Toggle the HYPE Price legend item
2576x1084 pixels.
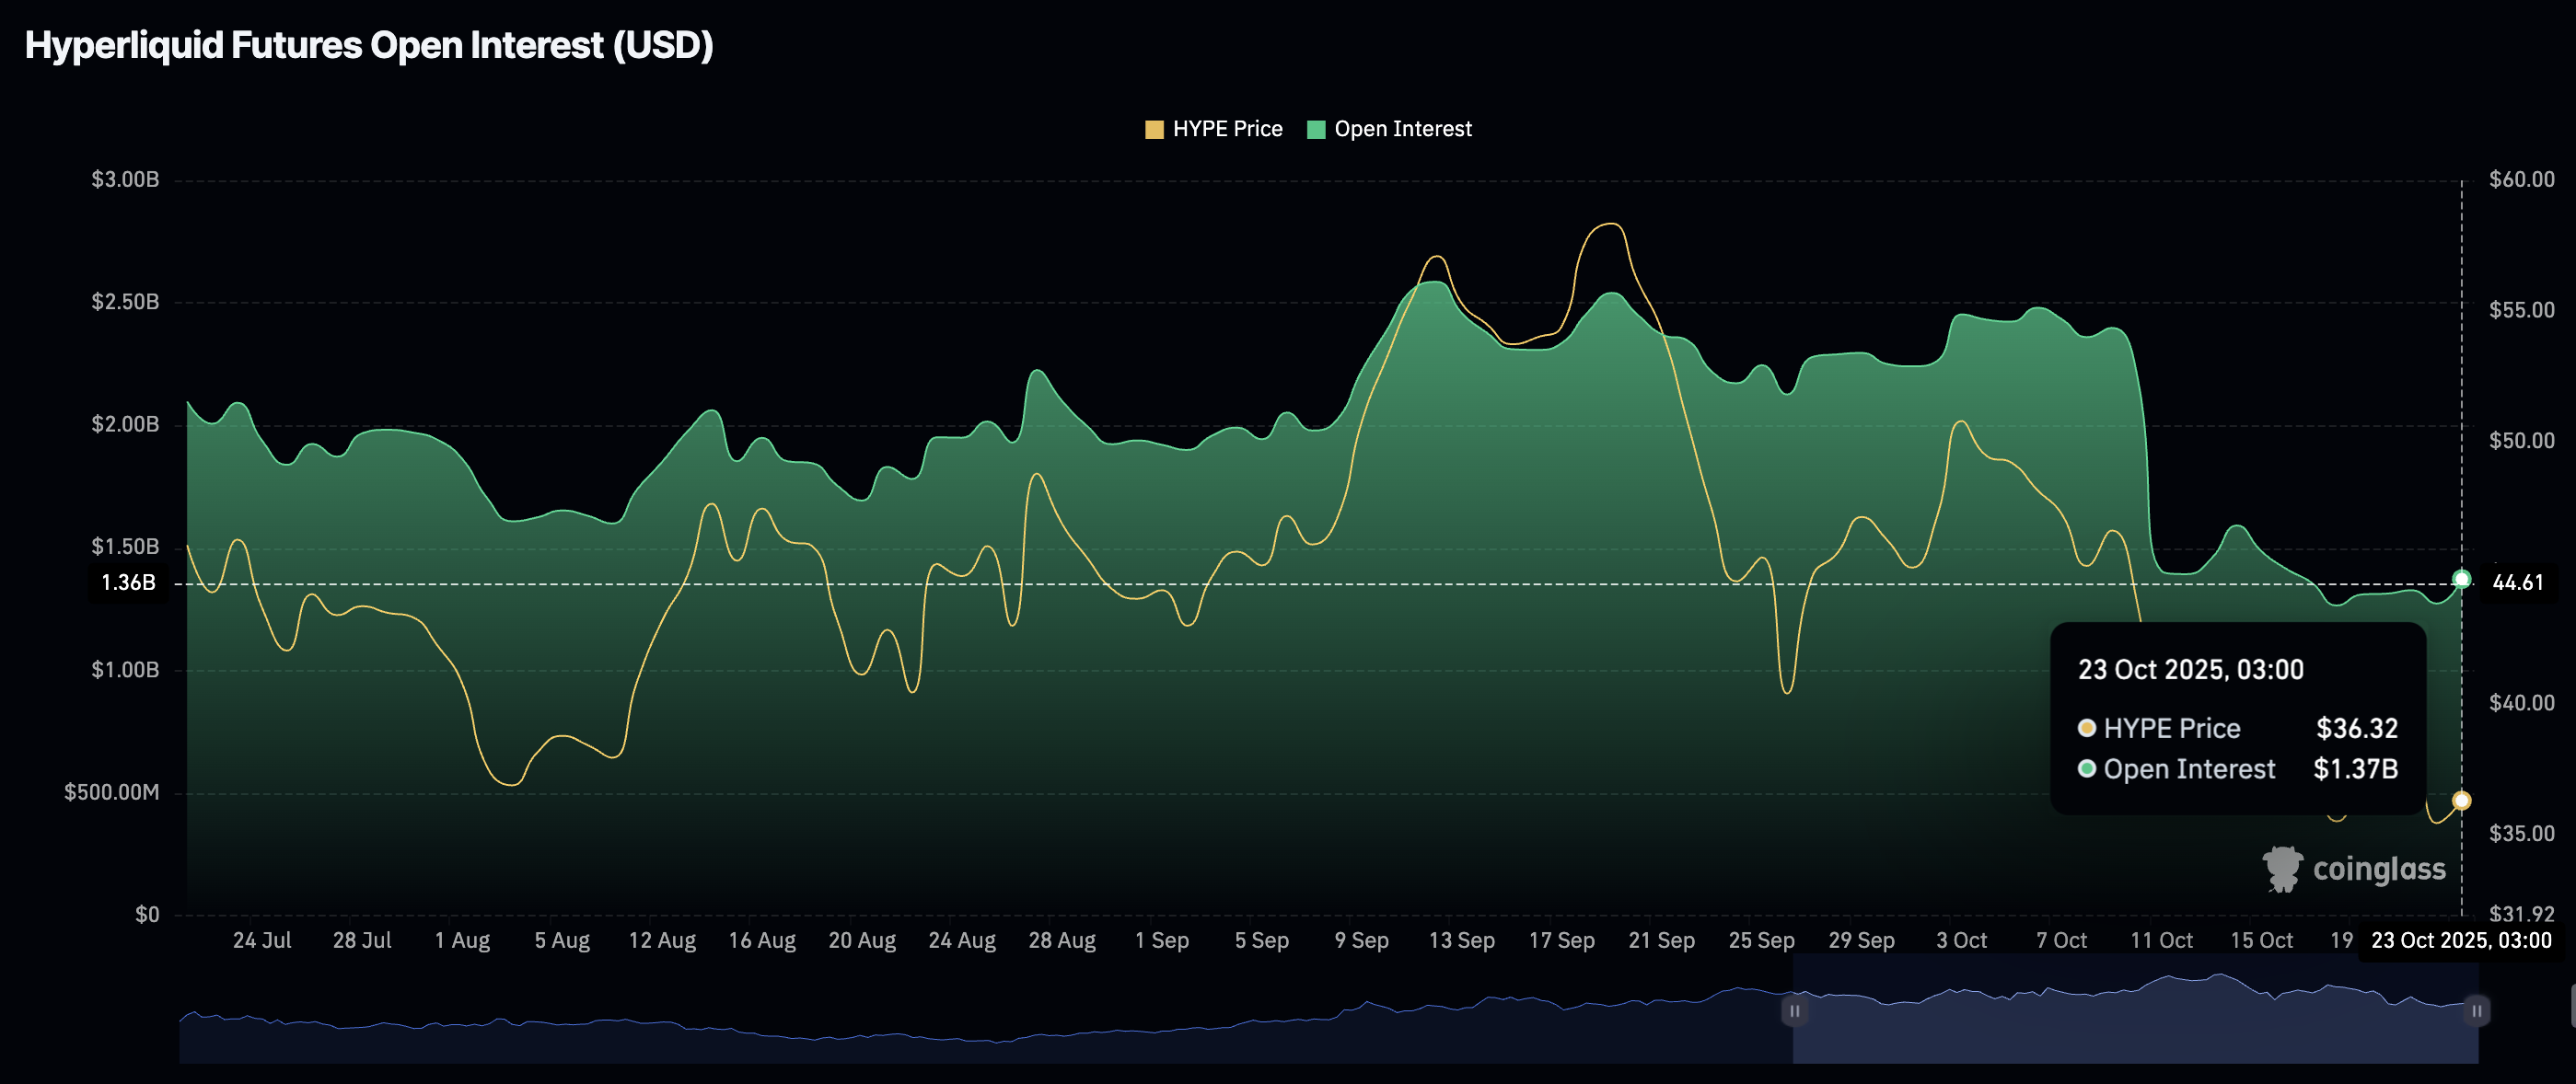pyautogui.click(x=1226, y=129)
